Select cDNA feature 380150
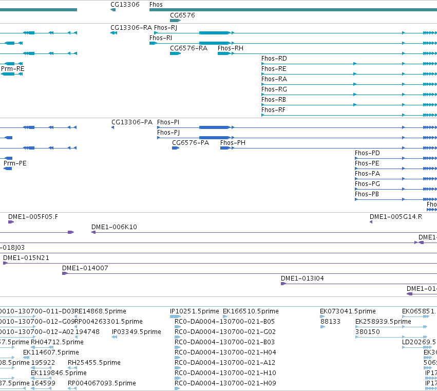This screenshot has width=437, height=391. tap(391, 337)
